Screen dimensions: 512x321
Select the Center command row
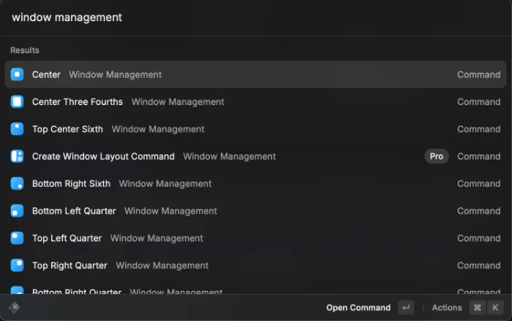click(256, 74)
